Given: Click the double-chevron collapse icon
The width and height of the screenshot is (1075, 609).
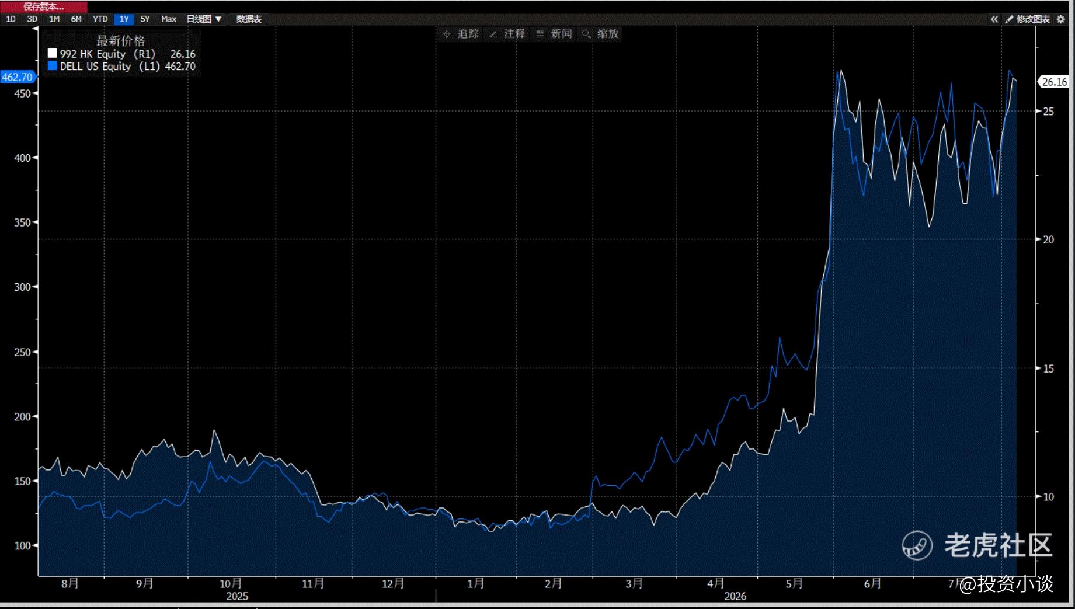Looking at the screenshot, I should coord(994,19).
